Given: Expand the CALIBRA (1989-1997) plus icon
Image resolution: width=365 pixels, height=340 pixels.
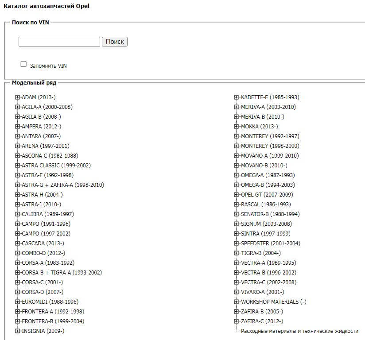Looking at the screenshot, I should point(18,214).
